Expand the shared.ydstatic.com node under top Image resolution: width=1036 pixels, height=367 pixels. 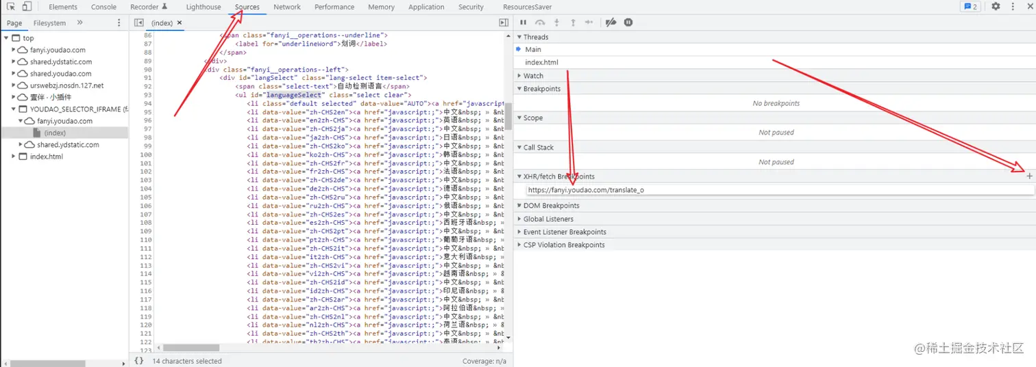tap(14, 62)
